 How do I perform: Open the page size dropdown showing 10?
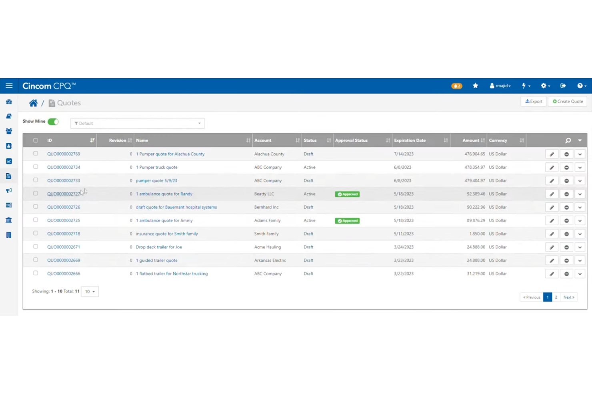(x=90, y=291)
